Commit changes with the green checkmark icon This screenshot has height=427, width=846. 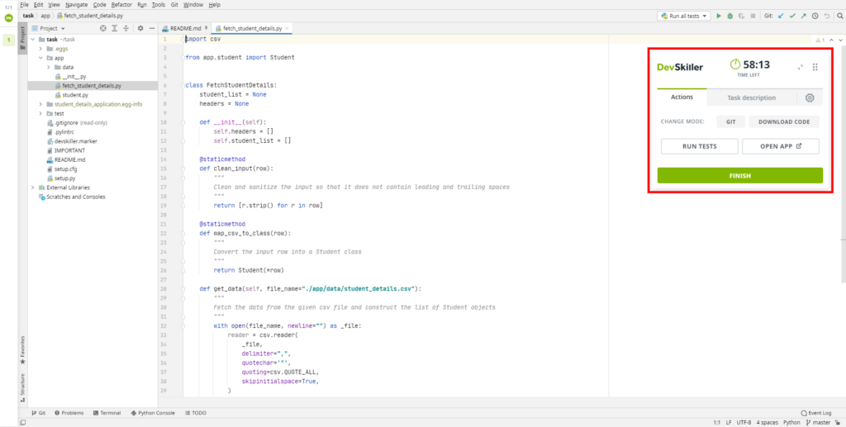792,16
